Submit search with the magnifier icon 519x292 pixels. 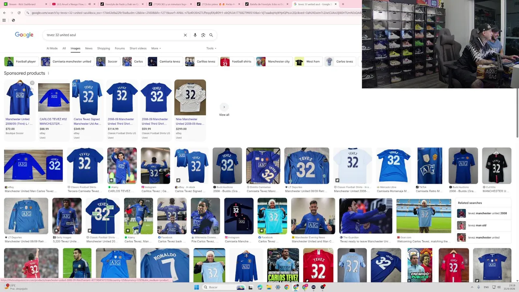[211, 35]
